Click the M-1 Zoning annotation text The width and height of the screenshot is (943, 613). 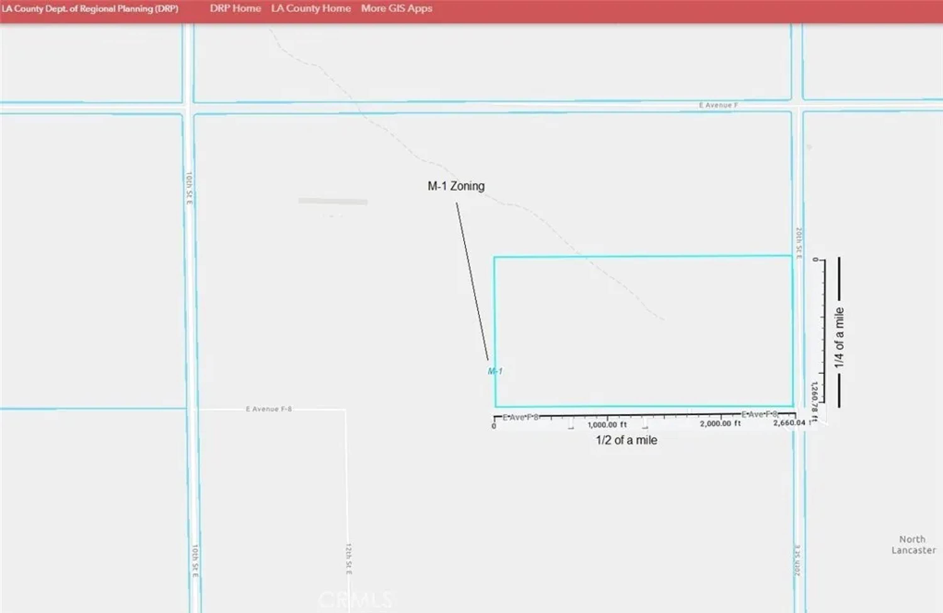tap(456, 186)
